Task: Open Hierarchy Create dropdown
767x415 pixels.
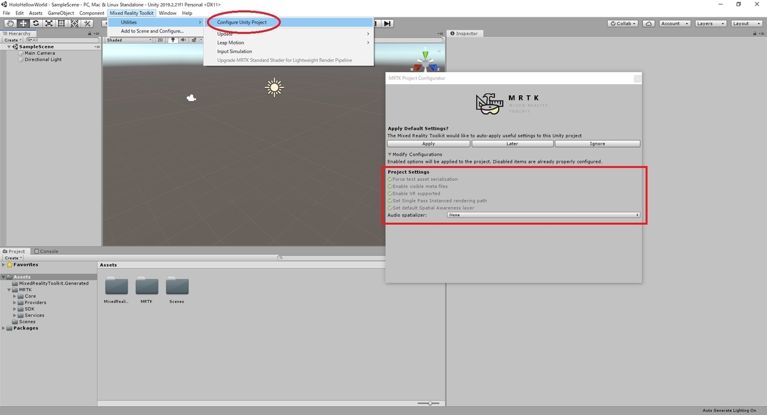Action: [12, 40]
